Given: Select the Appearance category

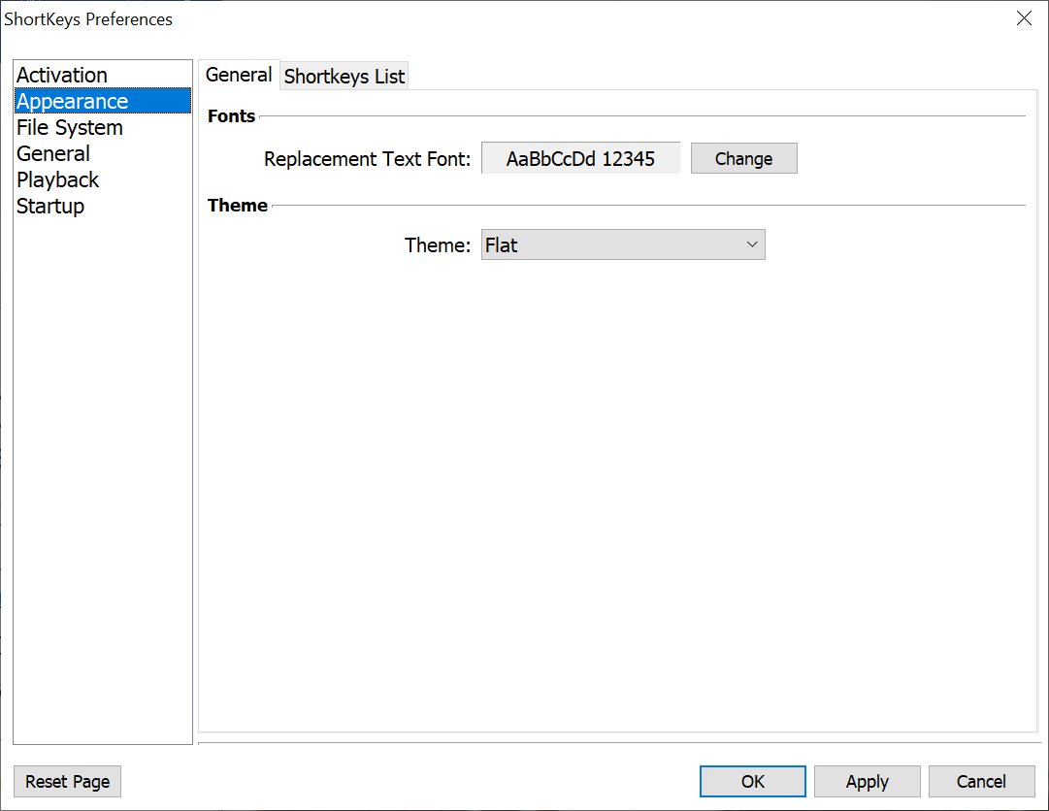Looking at the screenshot, I should pos(73,102).
